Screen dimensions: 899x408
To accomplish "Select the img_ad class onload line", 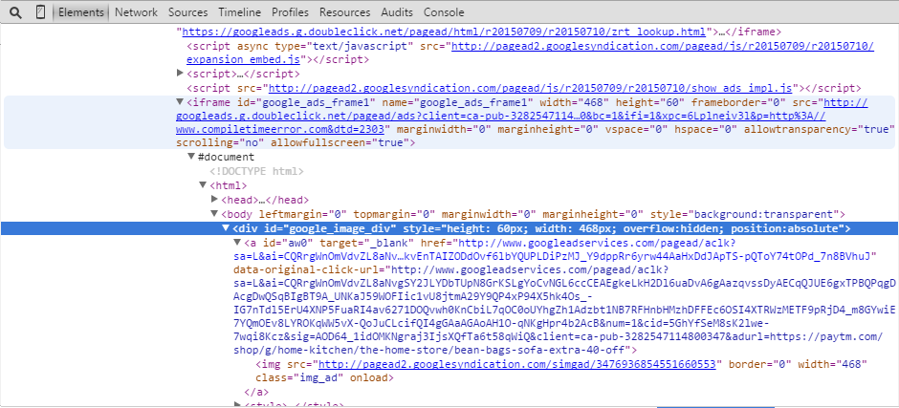I will click(324, 378).
